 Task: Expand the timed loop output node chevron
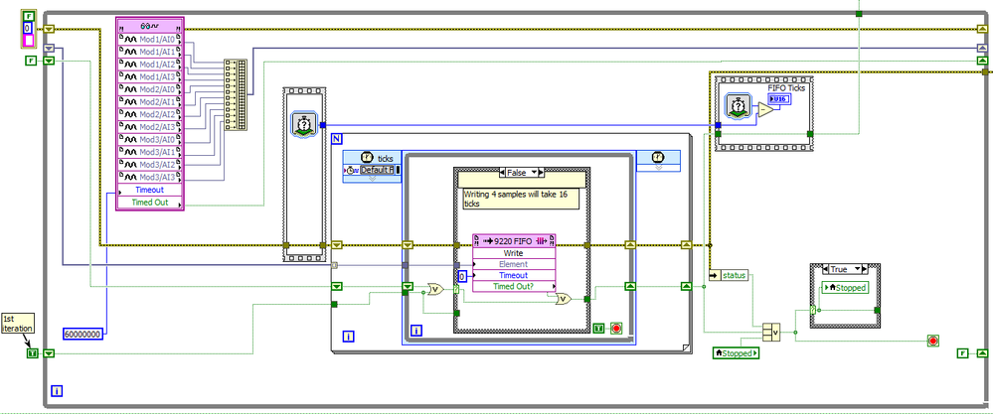click(x=658, y=168)
